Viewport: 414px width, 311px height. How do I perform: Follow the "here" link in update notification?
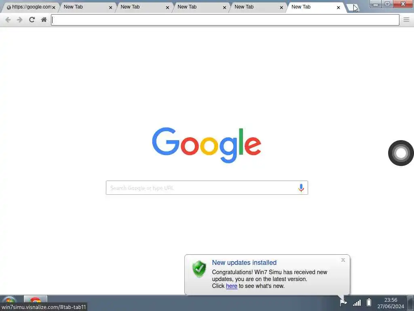(x=232, y=286)
